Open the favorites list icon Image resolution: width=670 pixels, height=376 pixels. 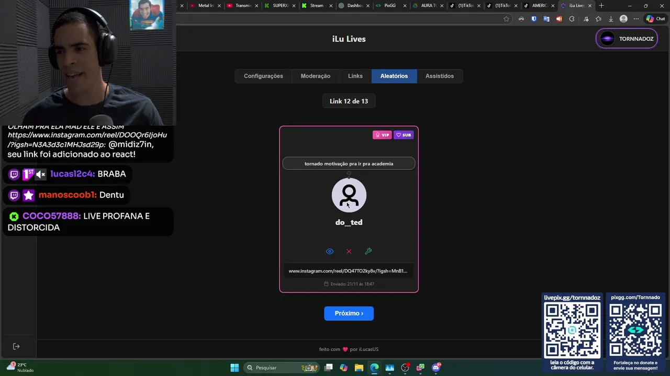598,19
